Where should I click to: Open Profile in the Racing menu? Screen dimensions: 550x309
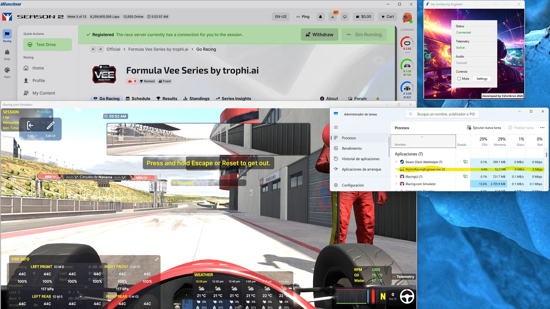[39, 80]
